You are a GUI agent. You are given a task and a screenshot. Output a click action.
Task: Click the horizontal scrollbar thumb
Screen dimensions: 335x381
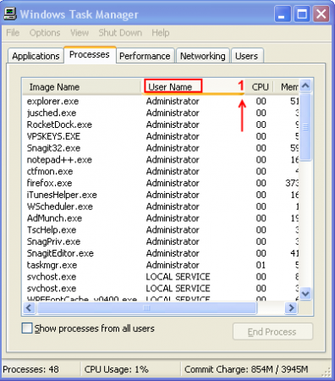click(x=147, y=308)
